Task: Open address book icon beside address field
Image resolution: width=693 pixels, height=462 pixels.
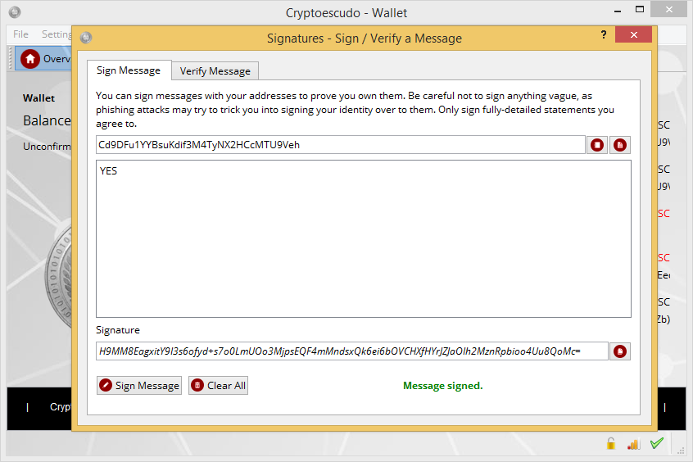Action: click(x=597, y=145)
